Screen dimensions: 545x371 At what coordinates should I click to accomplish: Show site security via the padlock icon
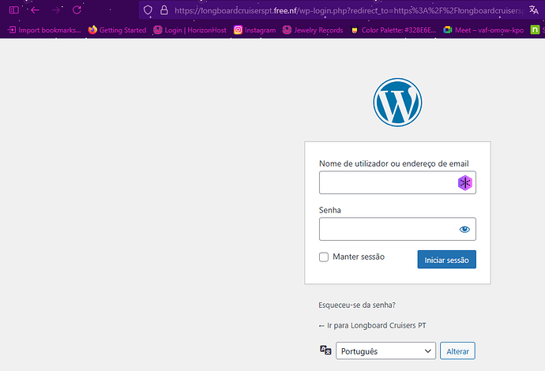pos(164,10)
